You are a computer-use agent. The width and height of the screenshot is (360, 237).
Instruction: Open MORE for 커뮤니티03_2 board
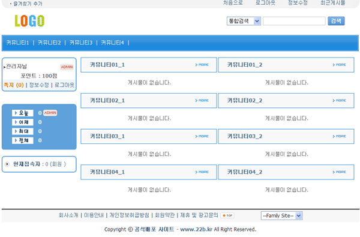[x=339, y=136]
